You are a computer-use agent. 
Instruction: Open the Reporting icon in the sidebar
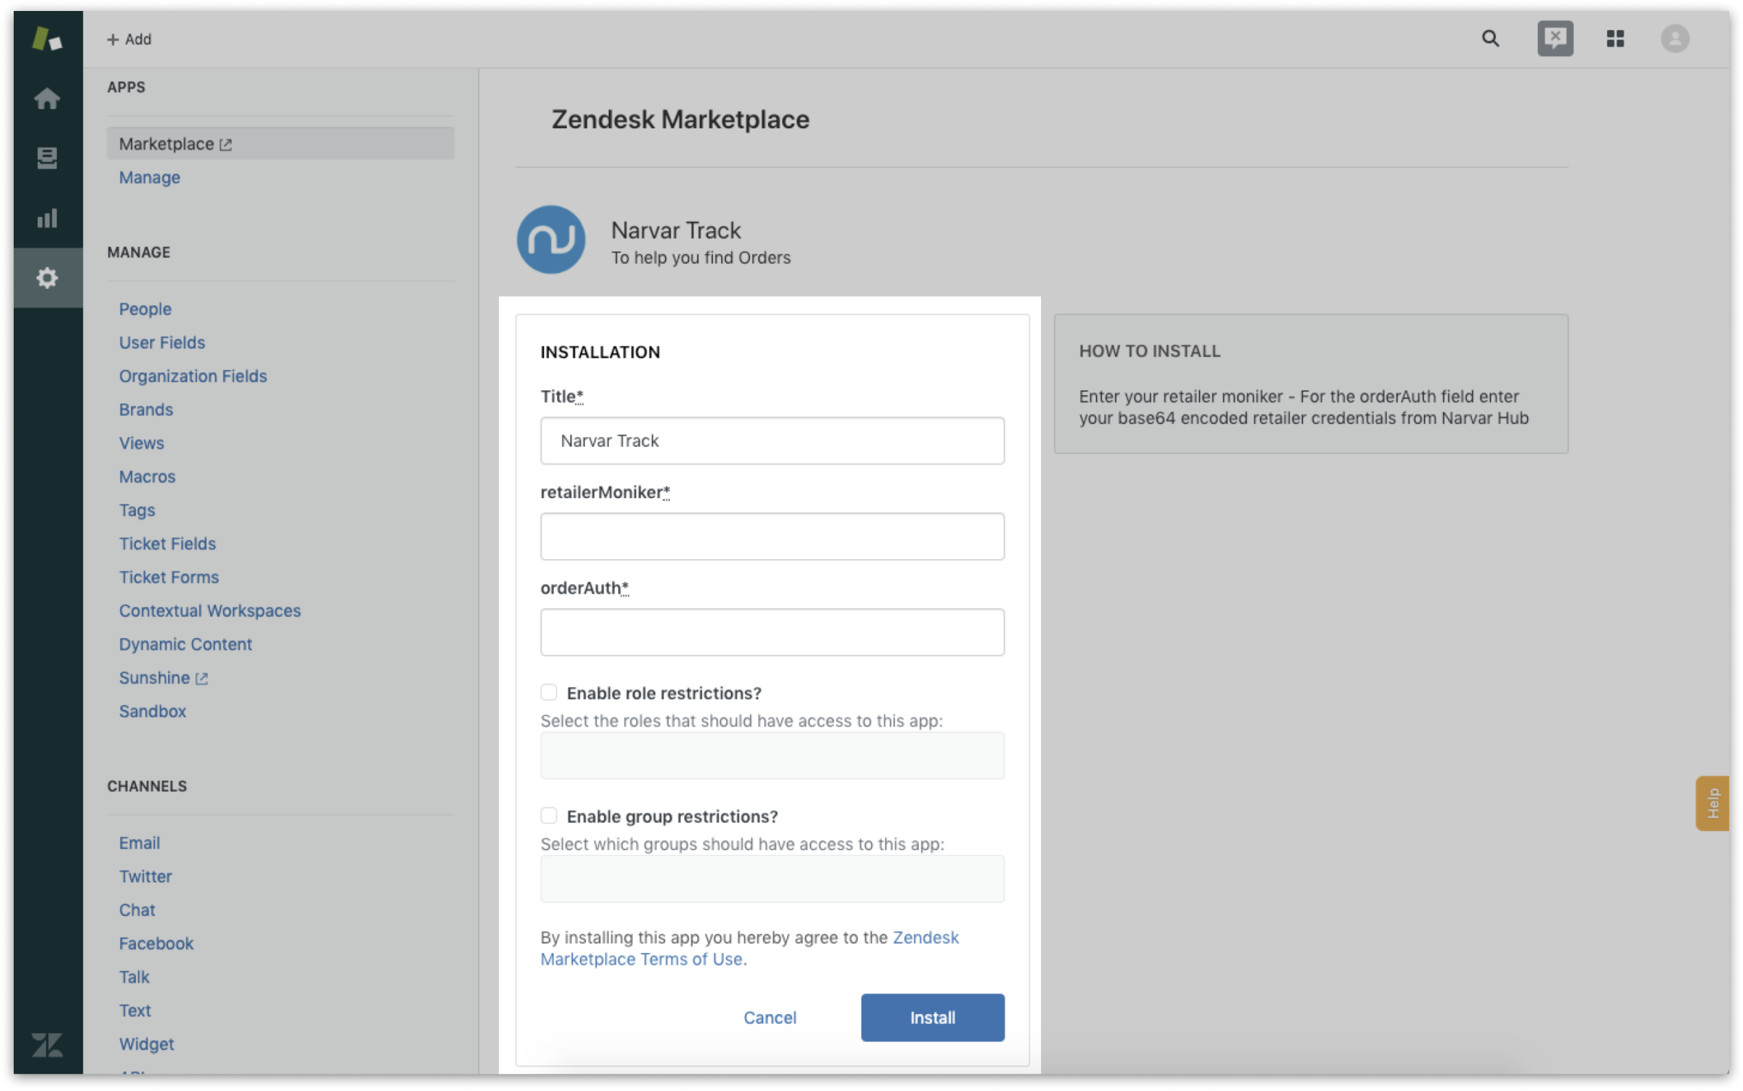coord(47,218)
